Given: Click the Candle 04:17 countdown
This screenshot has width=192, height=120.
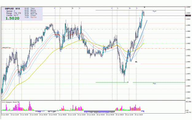Looking at the screenshot, I should coord(12,15).
